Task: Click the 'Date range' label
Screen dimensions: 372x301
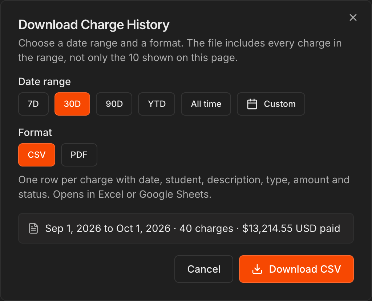Action: 45,82
